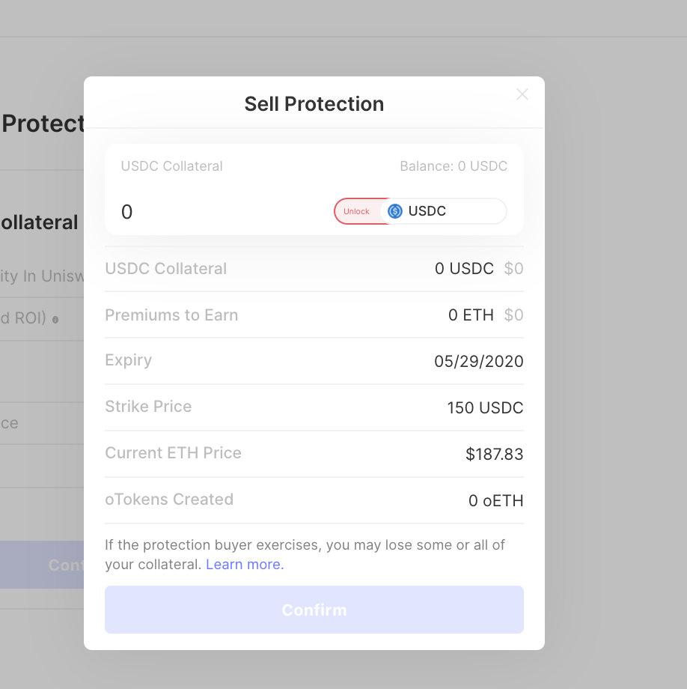This screenshot has height=689, width=687.
Task: Select the USDC token label
Action: coord(427,211)
